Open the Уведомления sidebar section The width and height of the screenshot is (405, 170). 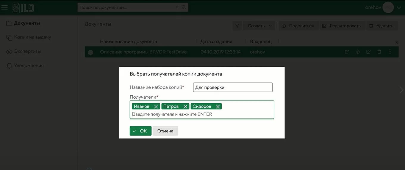pyautogui.click(x=25, y=65)
